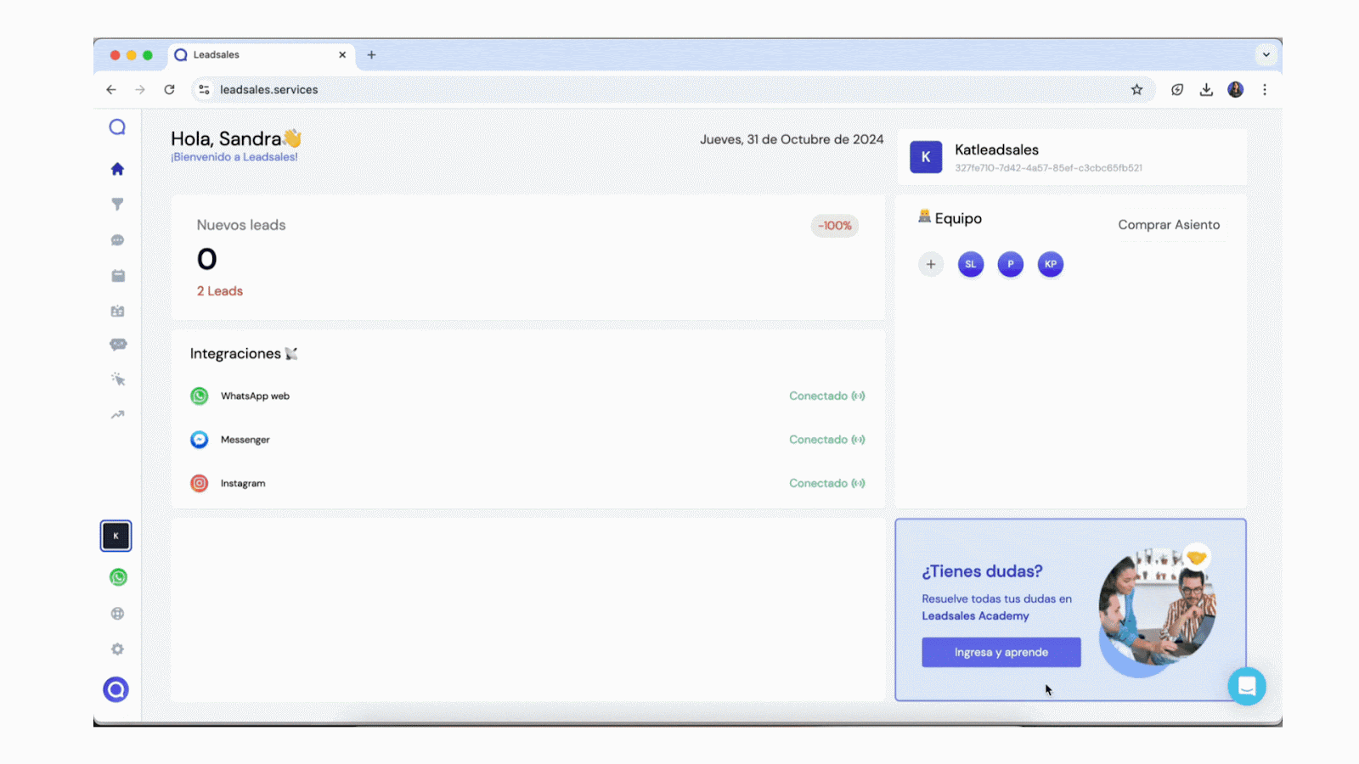Open the calendar icon in sidebar
This screenshot has height=764, width=1359.
coord(117,276)
